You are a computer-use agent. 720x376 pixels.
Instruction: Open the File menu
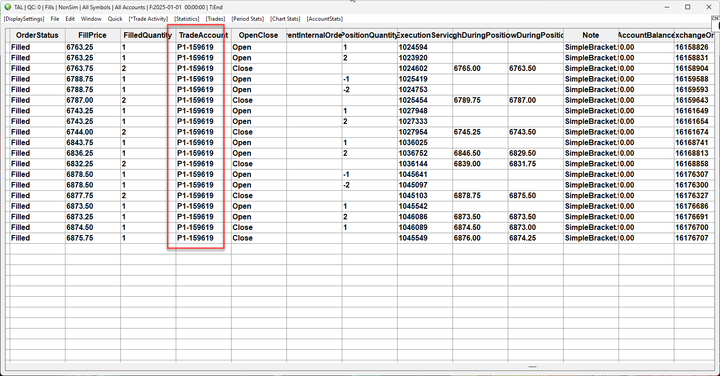click(x=55, y=19)
